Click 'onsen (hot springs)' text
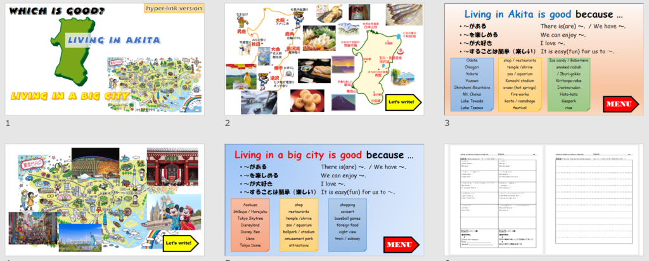649x261 pixels. click(x=521, y=87)
